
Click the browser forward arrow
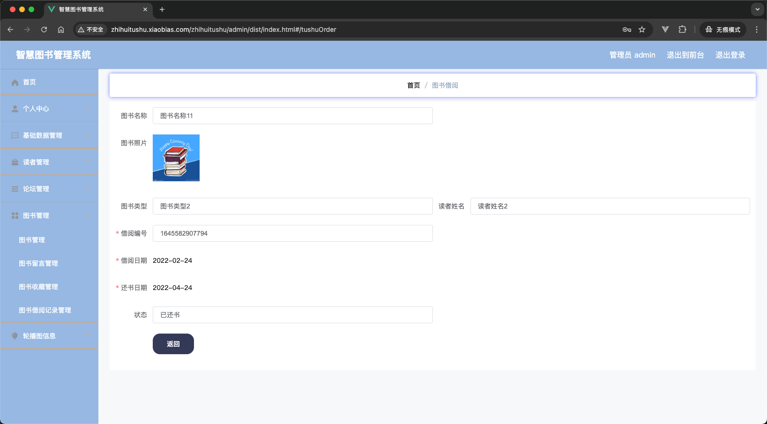coord(27,30)
